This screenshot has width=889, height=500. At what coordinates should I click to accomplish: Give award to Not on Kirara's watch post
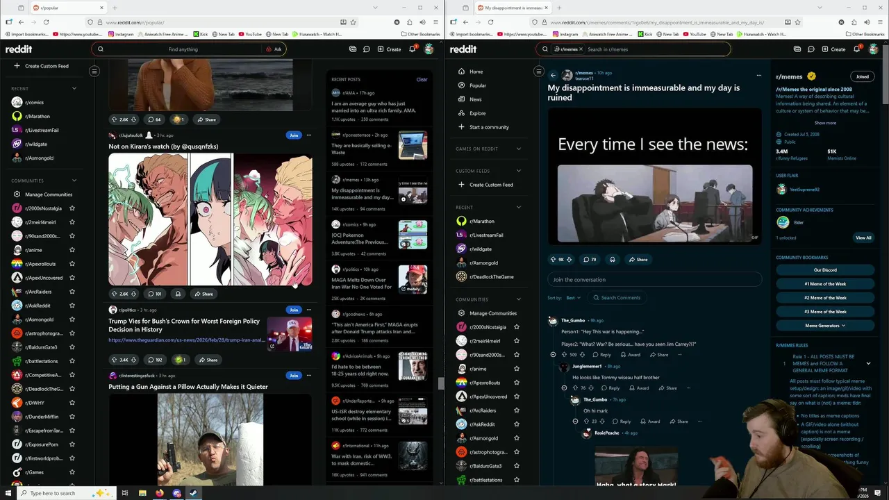click(178, 294)
